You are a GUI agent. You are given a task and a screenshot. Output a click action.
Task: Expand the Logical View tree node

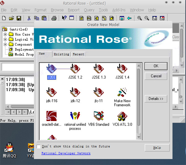[5, 39]
